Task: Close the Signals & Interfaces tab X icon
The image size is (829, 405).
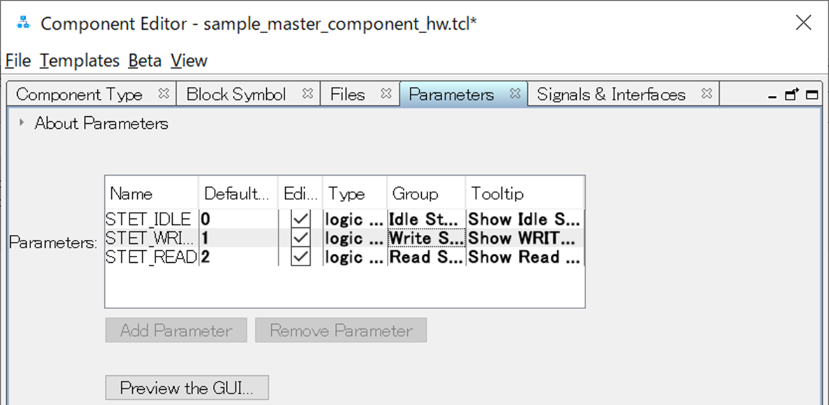Action: coord(706,94)
